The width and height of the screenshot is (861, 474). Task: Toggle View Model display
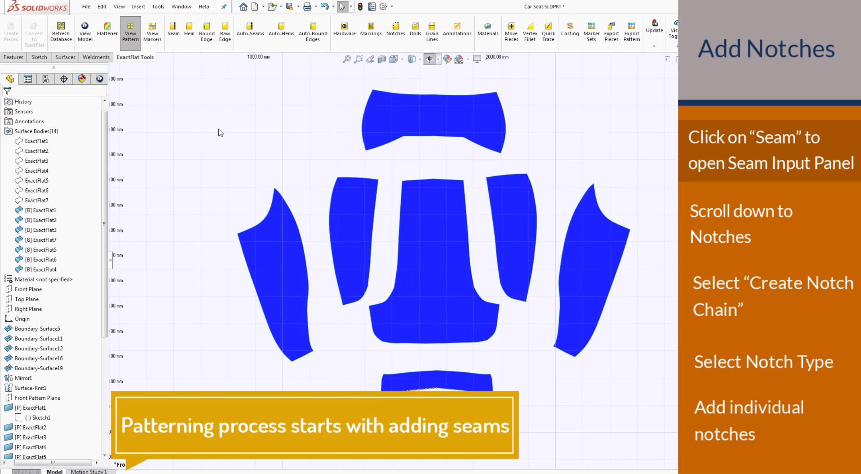(85, 31)
